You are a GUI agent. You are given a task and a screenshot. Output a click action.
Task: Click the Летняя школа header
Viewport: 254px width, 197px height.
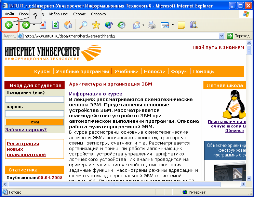point(225,85)
